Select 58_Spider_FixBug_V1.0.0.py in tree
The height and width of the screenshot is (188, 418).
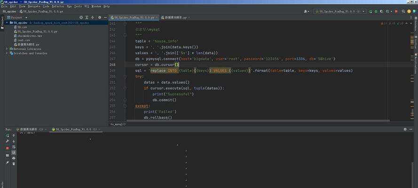tap(35, 31)
